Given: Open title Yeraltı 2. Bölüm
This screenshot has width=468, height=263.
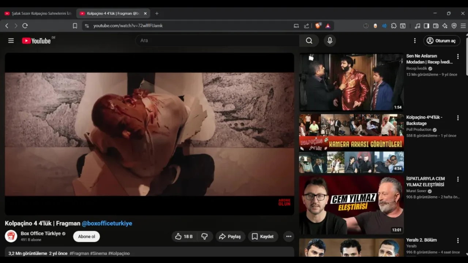Looking at the screenshot, I should coord(422,240).
